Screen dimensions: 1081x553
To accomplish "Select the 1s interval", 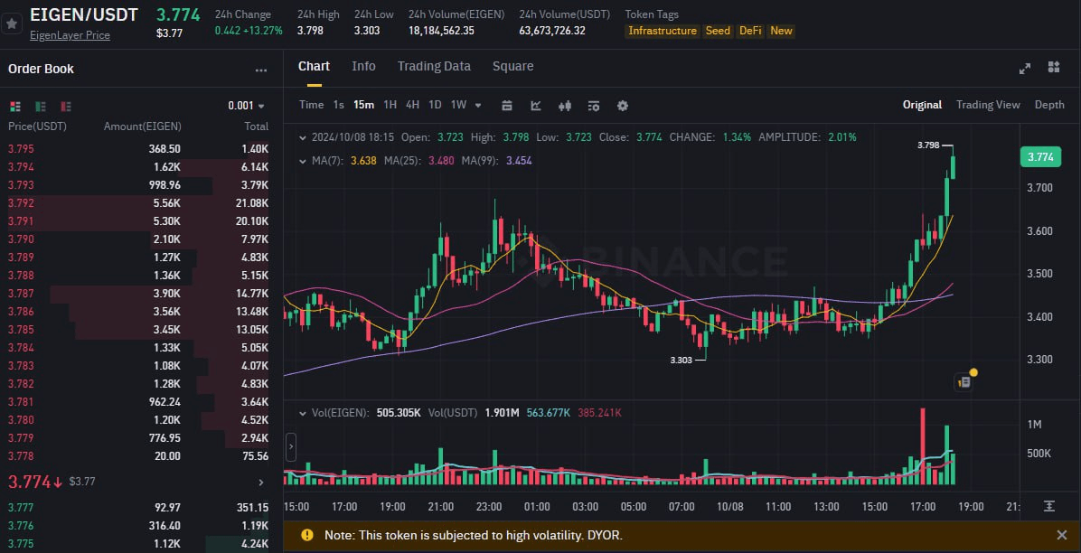I will point(339,105).
